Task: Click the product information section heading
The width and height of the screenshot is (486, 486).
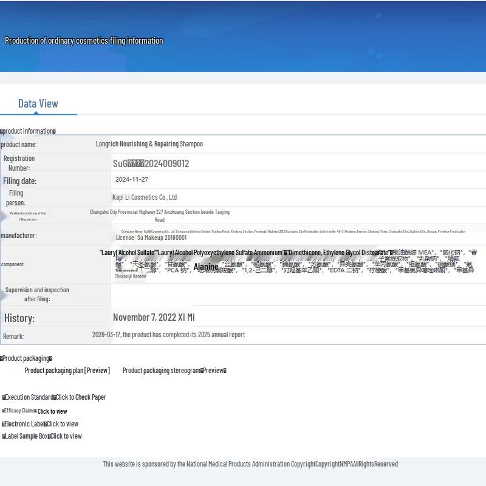Action: pyautogui.click(x=28, y=131)
